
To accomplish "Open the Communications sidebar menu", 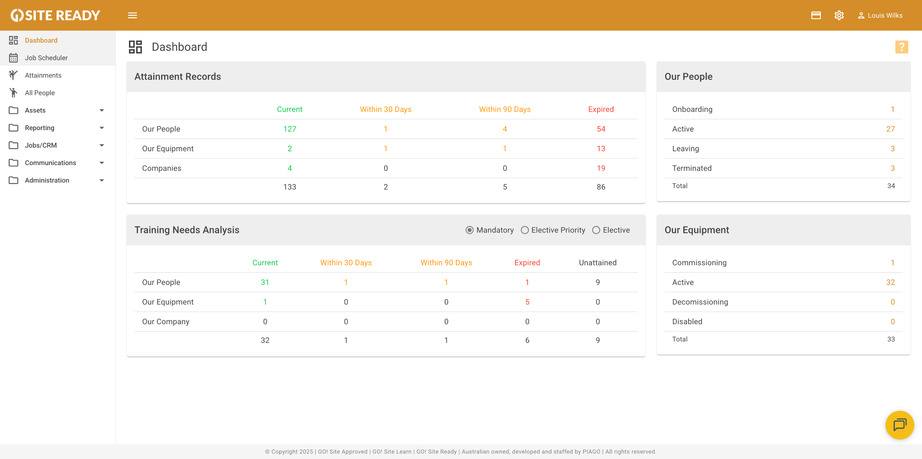I will (x=50, y=163).
